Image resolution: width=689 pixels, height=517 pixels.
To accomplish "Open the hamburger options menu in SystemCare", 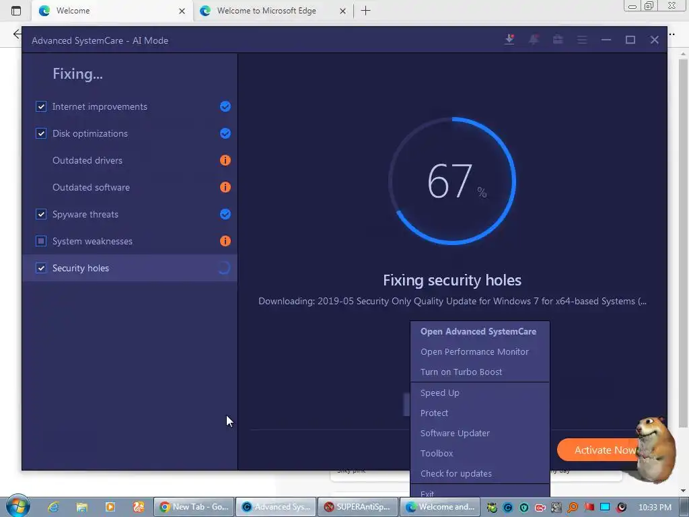I will (x=582, y=40).
